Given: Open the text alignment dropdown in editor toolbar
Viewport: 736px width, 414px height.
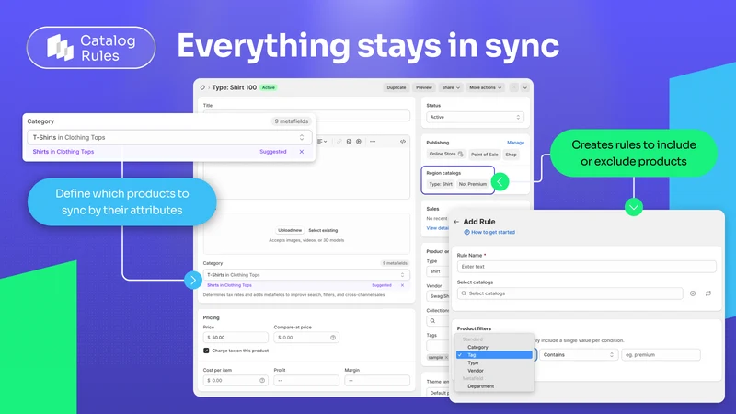Looking at the screenshot, I should [x=322, y=142].
